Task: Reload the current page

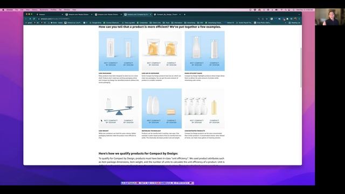Action: [x=34, y=19]
